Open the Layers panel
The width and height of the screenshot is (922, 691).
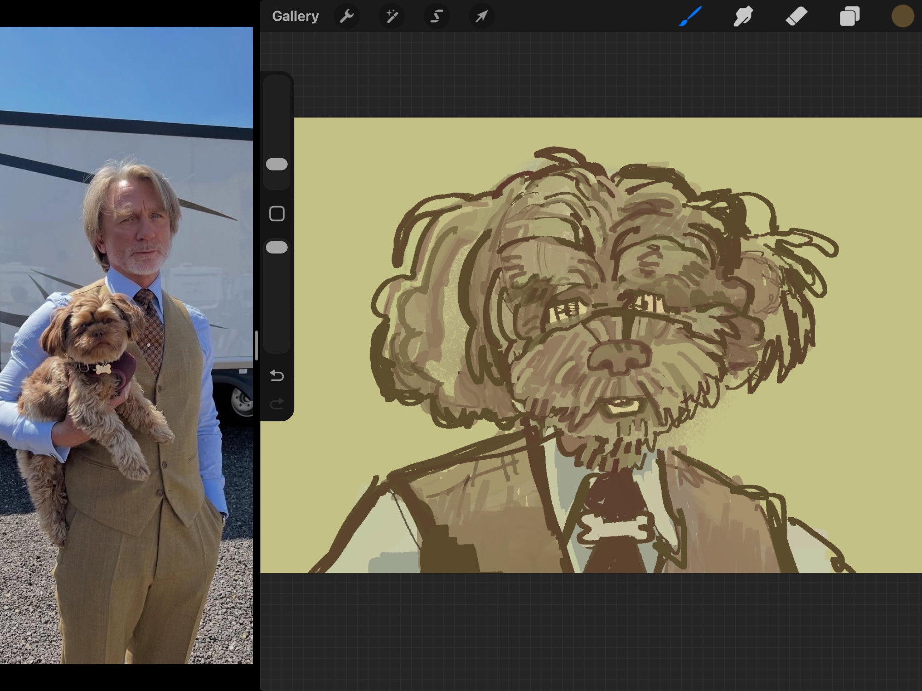849,17
